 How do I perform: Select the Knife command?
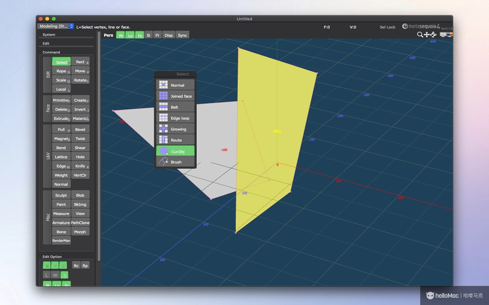click(80, 166)
